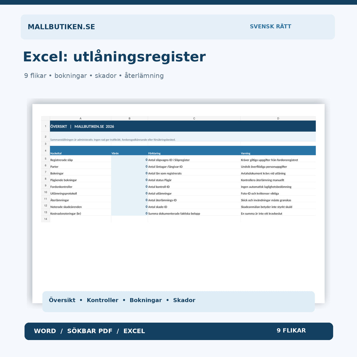
Task: Open the Översikt tab label
Action: pos(62,300)
